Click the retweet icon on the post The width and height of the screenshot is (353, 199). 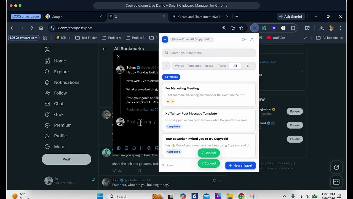(x=139, y=171)
